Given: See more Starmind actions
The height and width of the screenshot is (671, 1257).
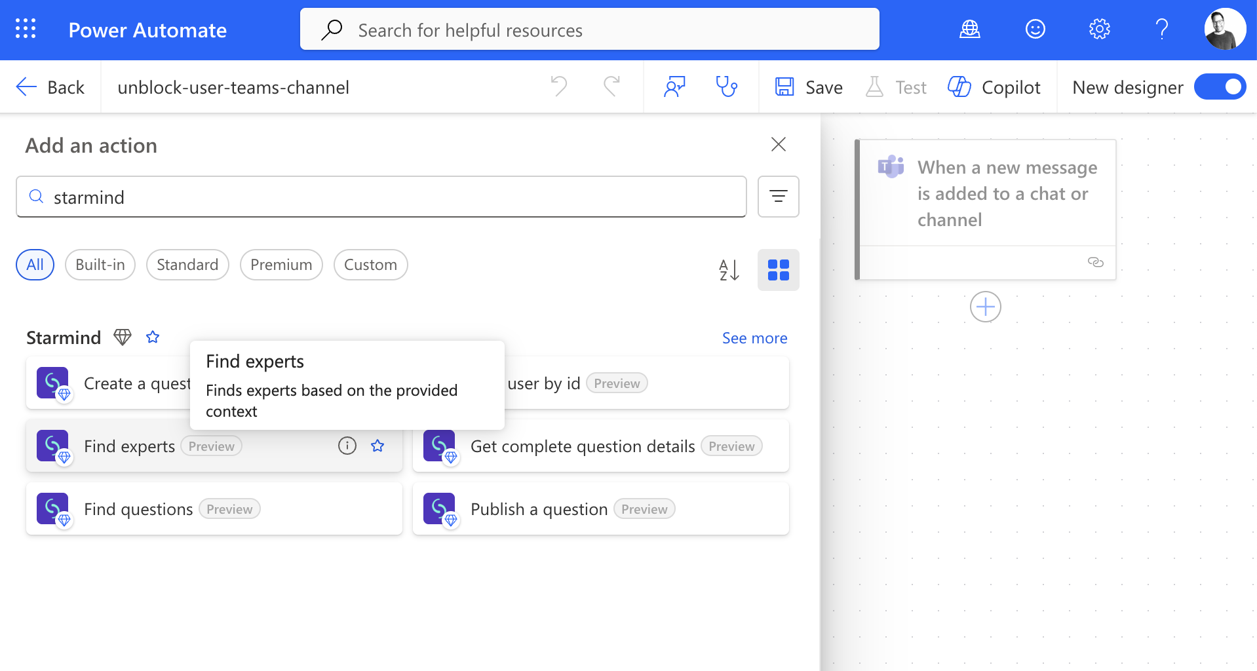Looking at the screenshot, I should click(754, 338).
